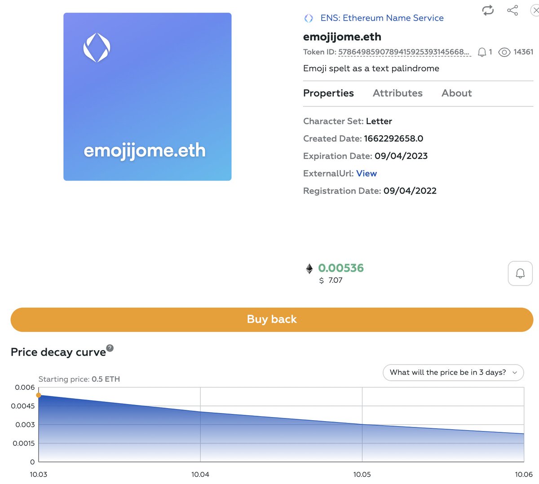Click the 14361 view count
Viewport: 539px width, 484px height.
523,52
